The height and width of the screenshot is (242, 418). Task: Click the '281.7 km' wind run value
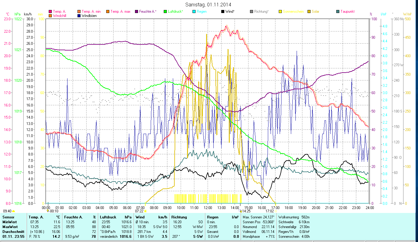(144, 232)
